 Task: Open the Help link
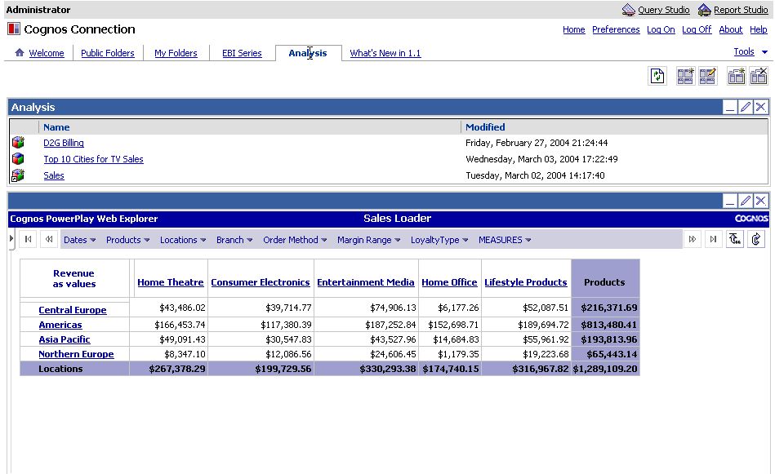758,29
